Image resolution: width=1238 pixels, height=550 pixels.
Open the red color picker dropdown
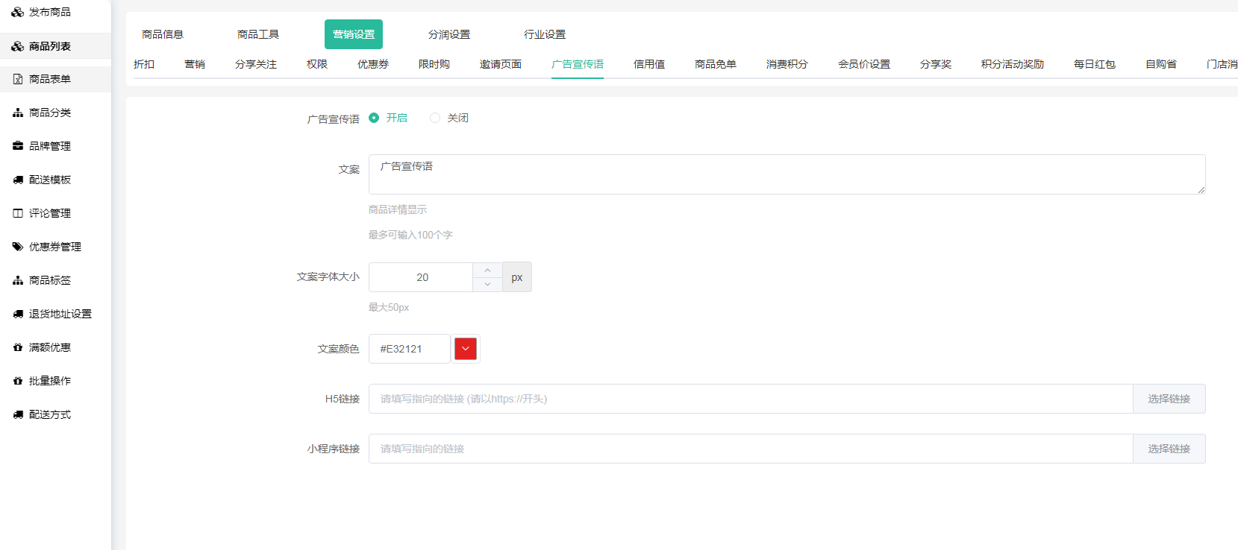466,349
